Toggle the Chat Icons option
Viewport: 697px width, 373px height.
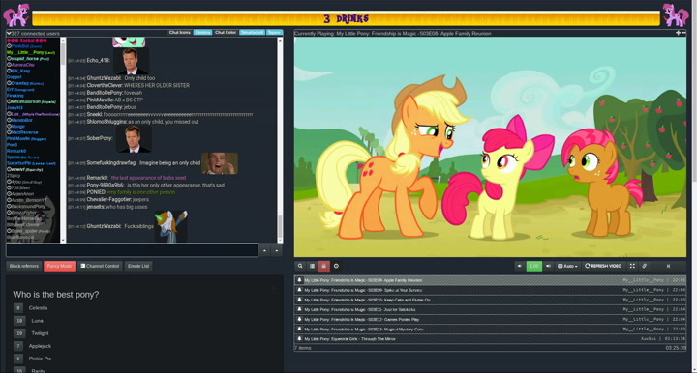point(180,33)
